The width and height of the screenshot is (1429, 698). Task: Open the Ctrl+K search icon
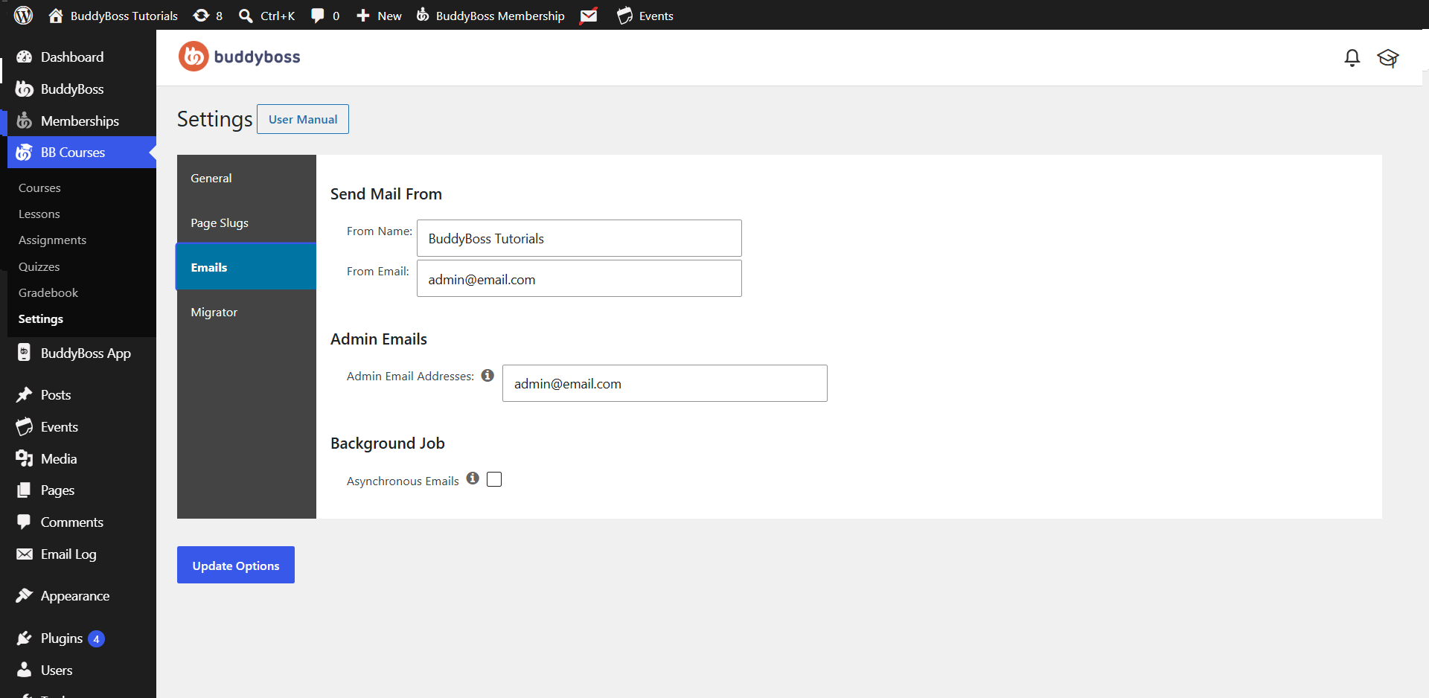(266, 16)
